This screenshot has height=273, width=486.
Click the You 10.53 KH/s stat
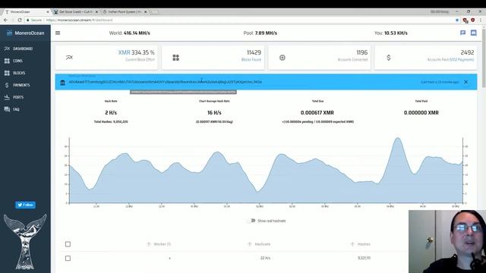tap(391, 33)
